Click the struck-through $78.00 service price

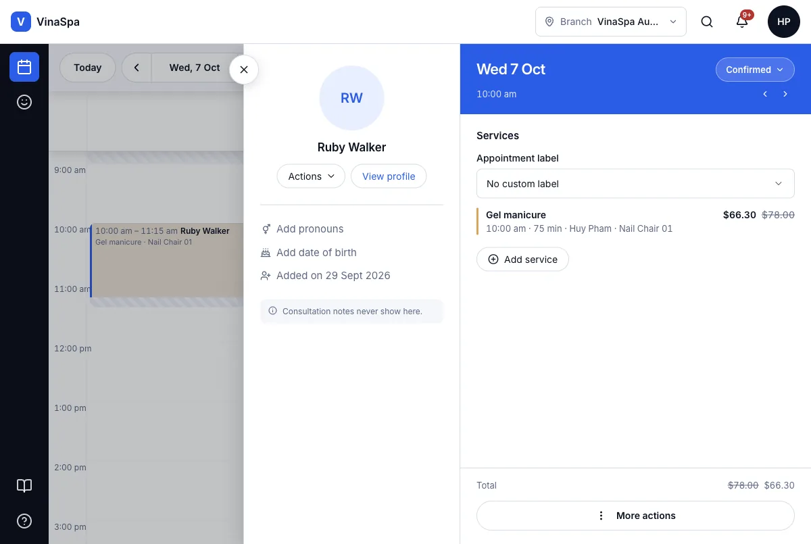click(778, 215)
